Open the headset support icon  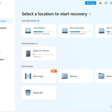(106, 3)
